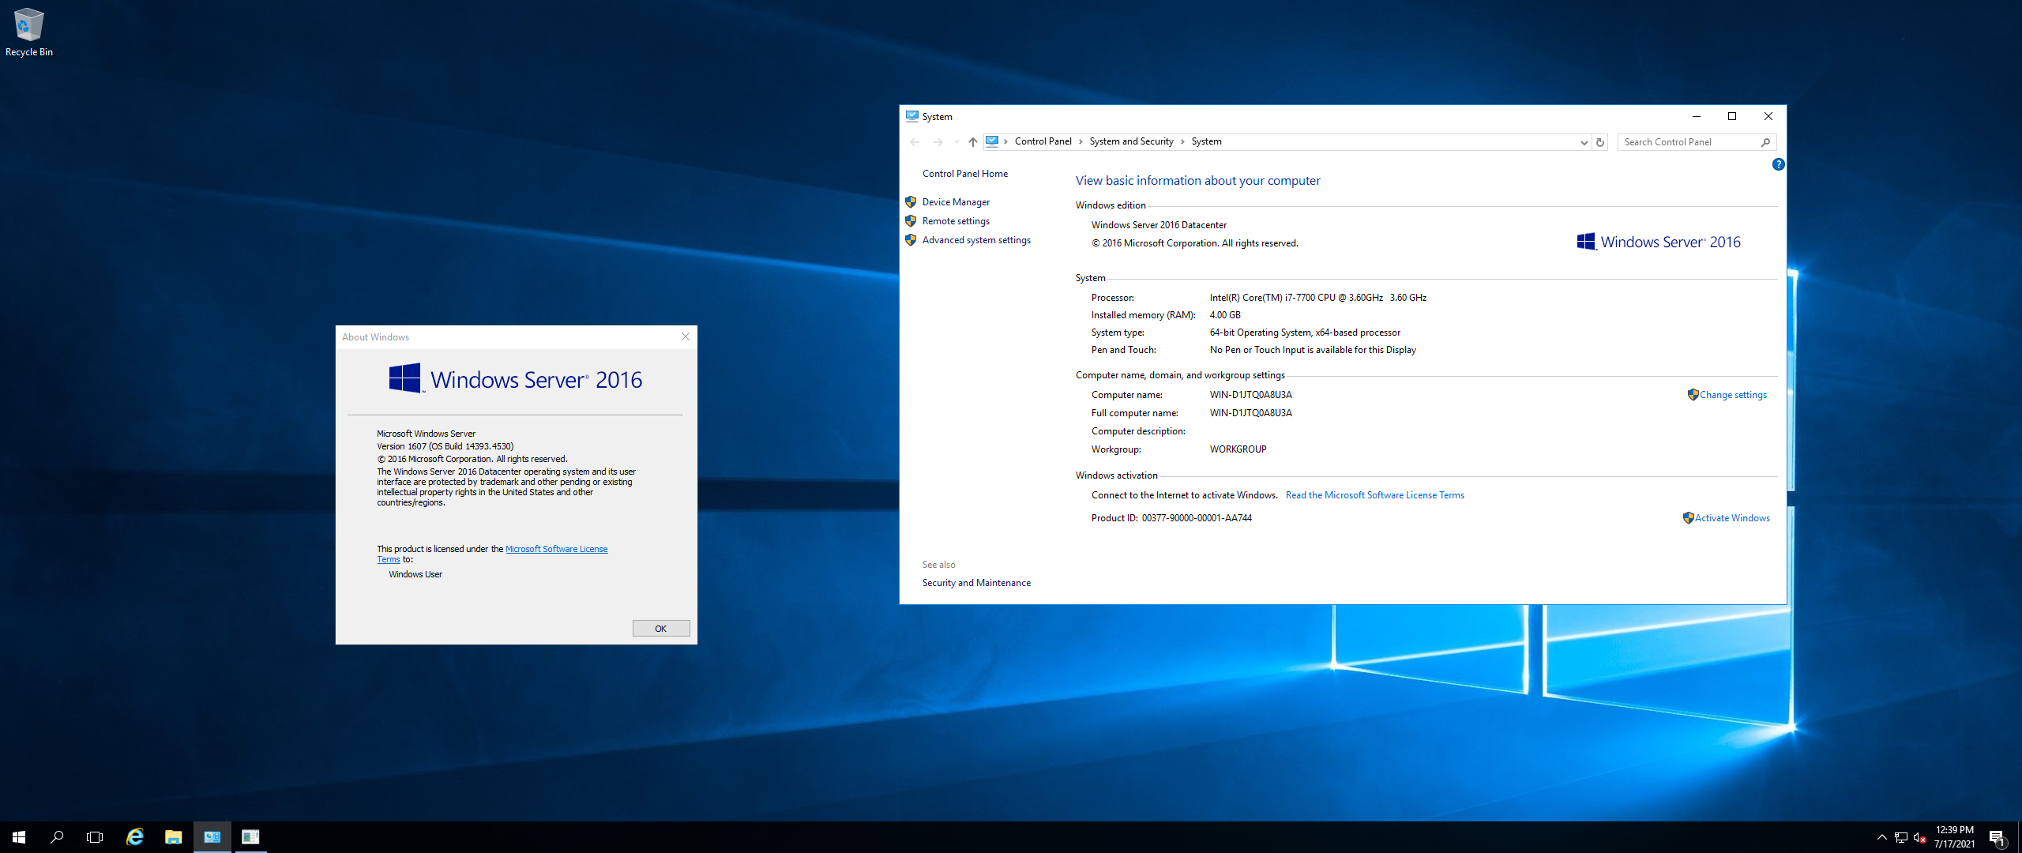This screenshot has width=2022, height=853.
Task: Open the address bar history dropdown
Action: [1584, 142]
